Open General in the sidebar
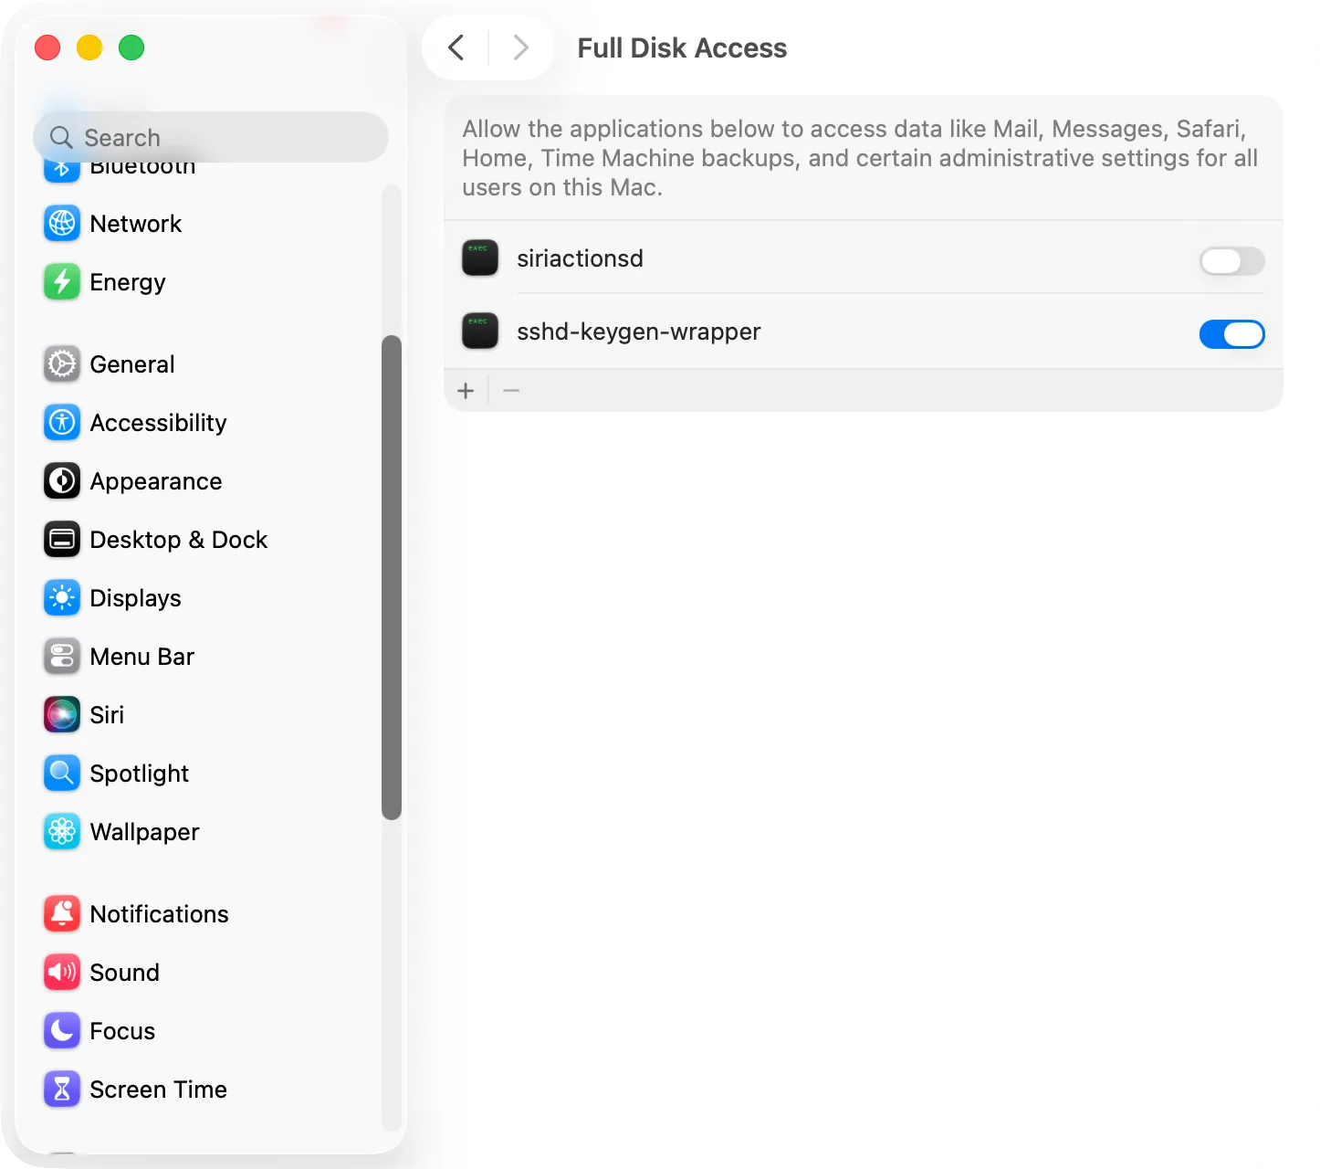Viewport: 1320px width, 1169px height. [x=131, y=364]
